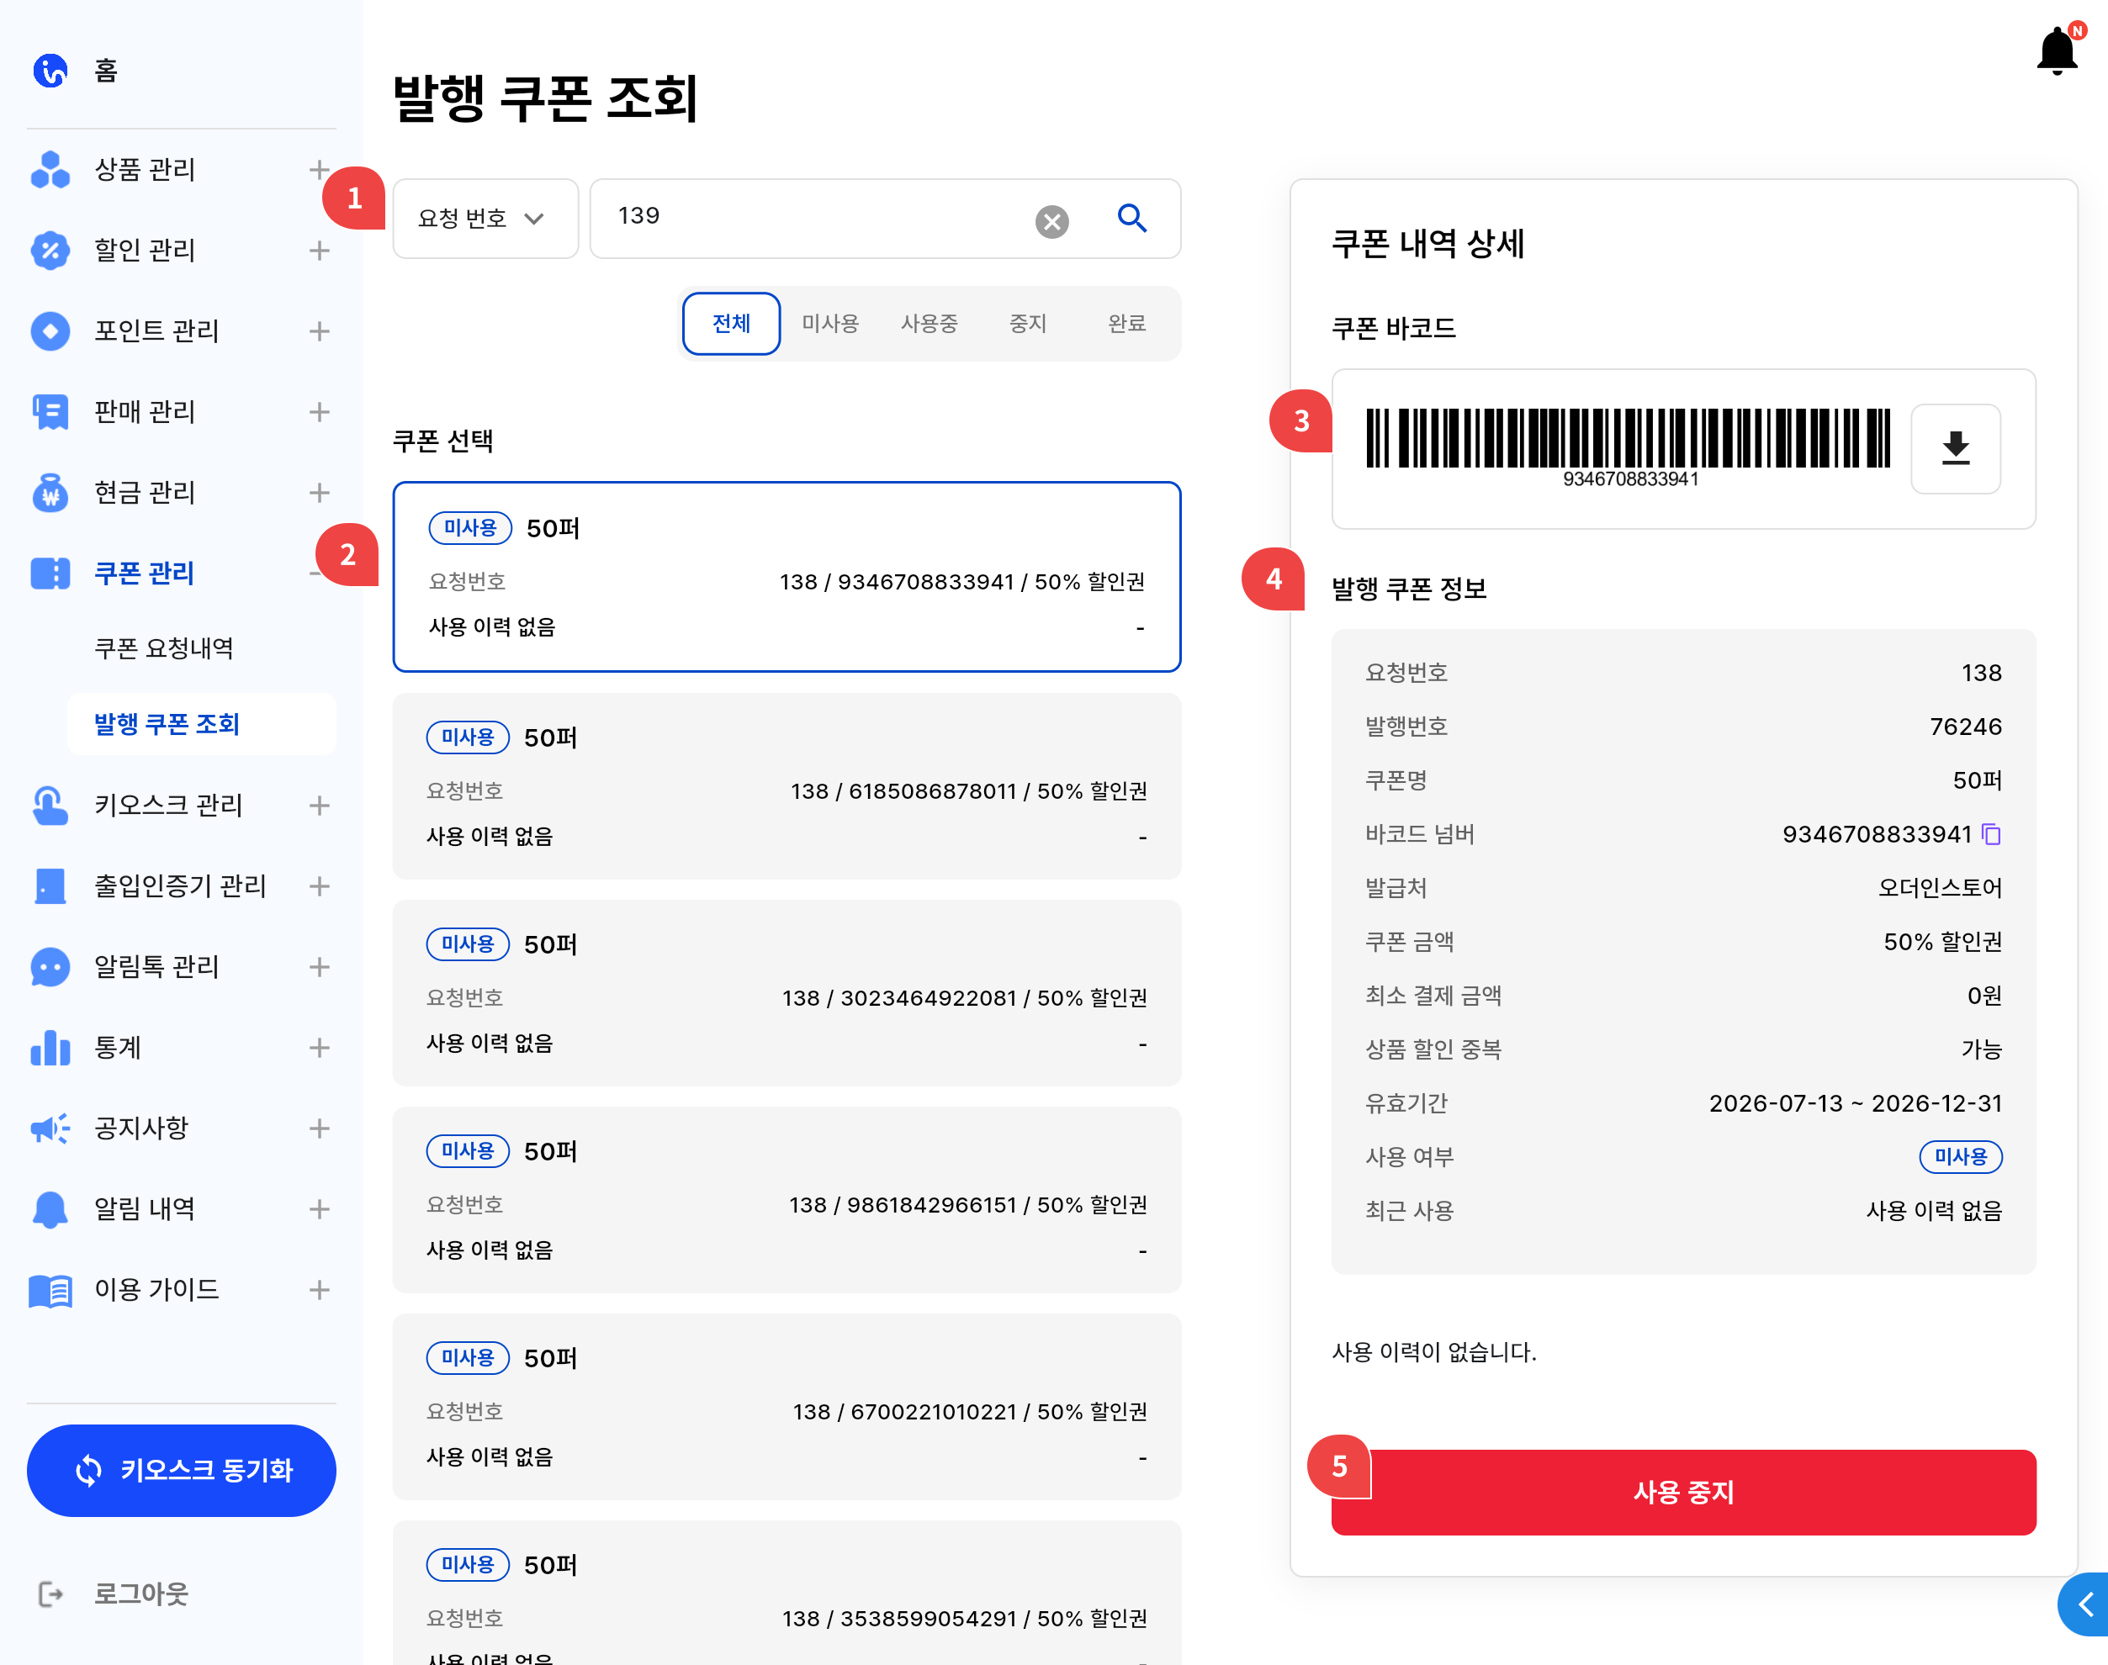Viewport: 2108px width, 1665px height.
Task: Click the 상품 관리 cubes icon
Action: click(x=50, y=170)
